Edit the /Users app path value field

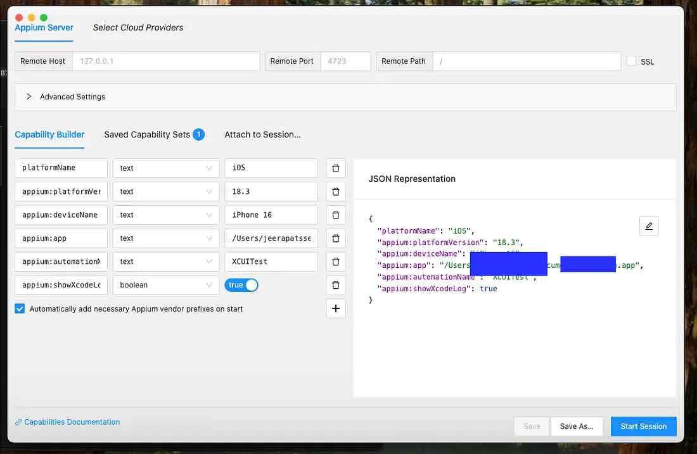[271, 239]
